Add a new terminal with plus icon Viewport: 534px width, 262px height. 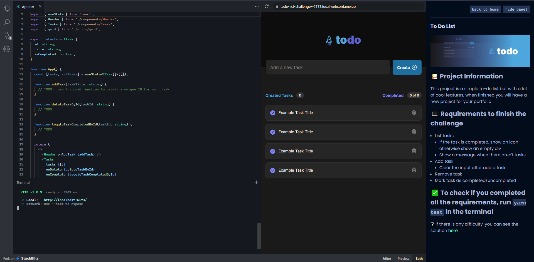click(256, 182)
